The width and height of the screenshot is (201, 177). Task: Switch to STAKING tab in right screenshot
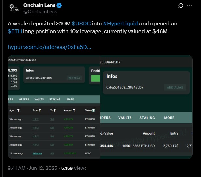[147, 118]
